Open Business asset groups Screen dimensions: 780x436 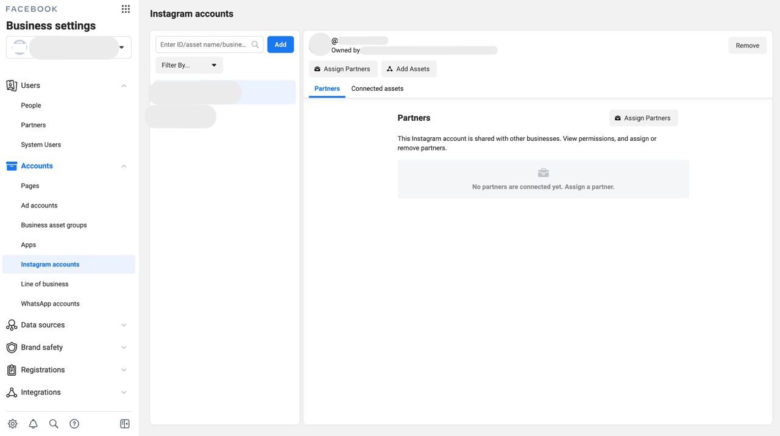54,225
